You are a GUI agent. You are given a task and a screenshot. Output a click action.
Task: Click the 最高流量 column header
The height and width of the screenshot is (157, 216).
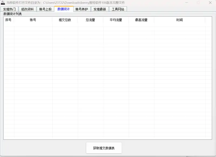point(141,20)
